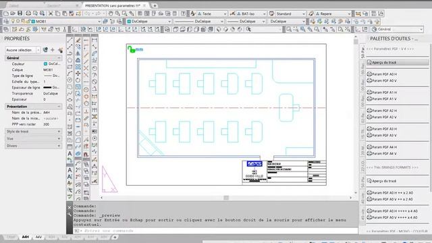Undo the last action with the arrow icon
The height and width of the screenshot is (243, 432).
88,13
